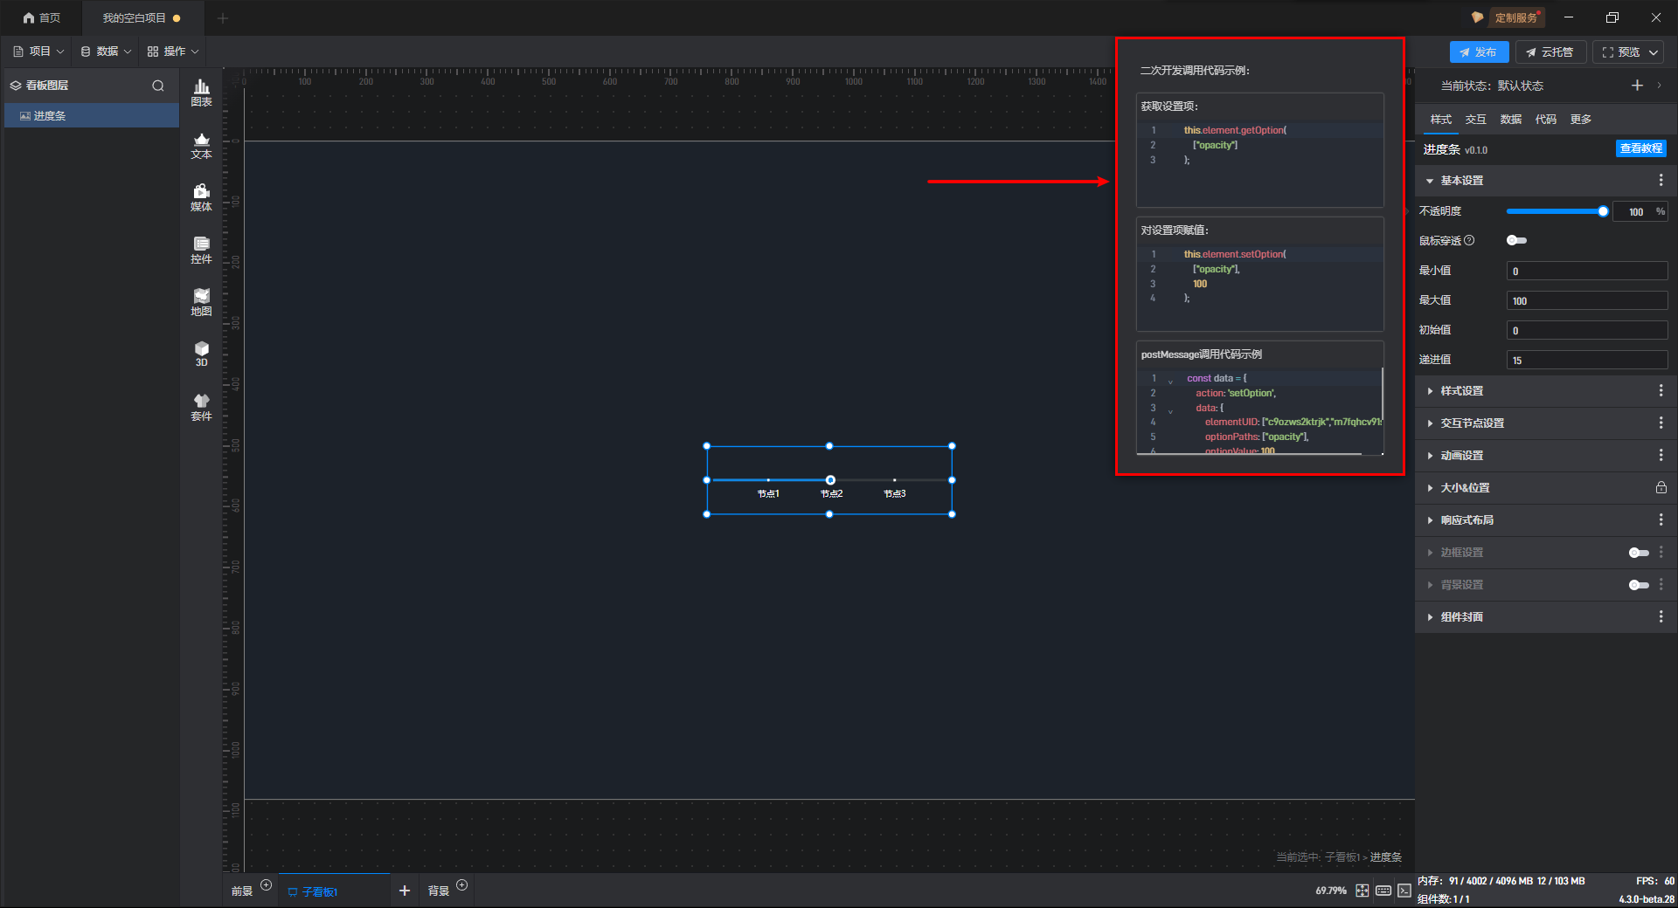Enable the 背景设置 toggle
This screenshot has width=1678, height=908.
pos(1639,585)
